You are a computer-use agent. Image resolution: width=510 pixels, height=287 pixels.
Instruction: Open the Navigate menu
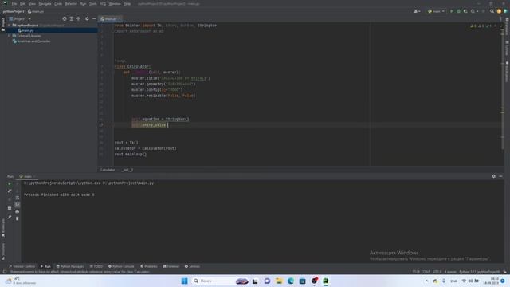click(x=45, y=4)
